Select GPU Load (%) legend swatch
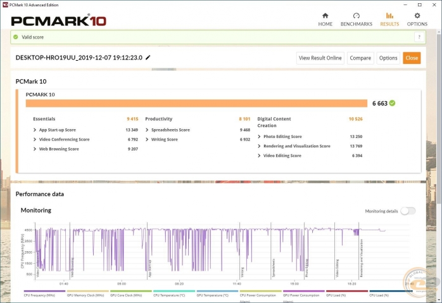The width and height of the screenshot is (442, 303). pyautogui.click(x=347, y=291)
